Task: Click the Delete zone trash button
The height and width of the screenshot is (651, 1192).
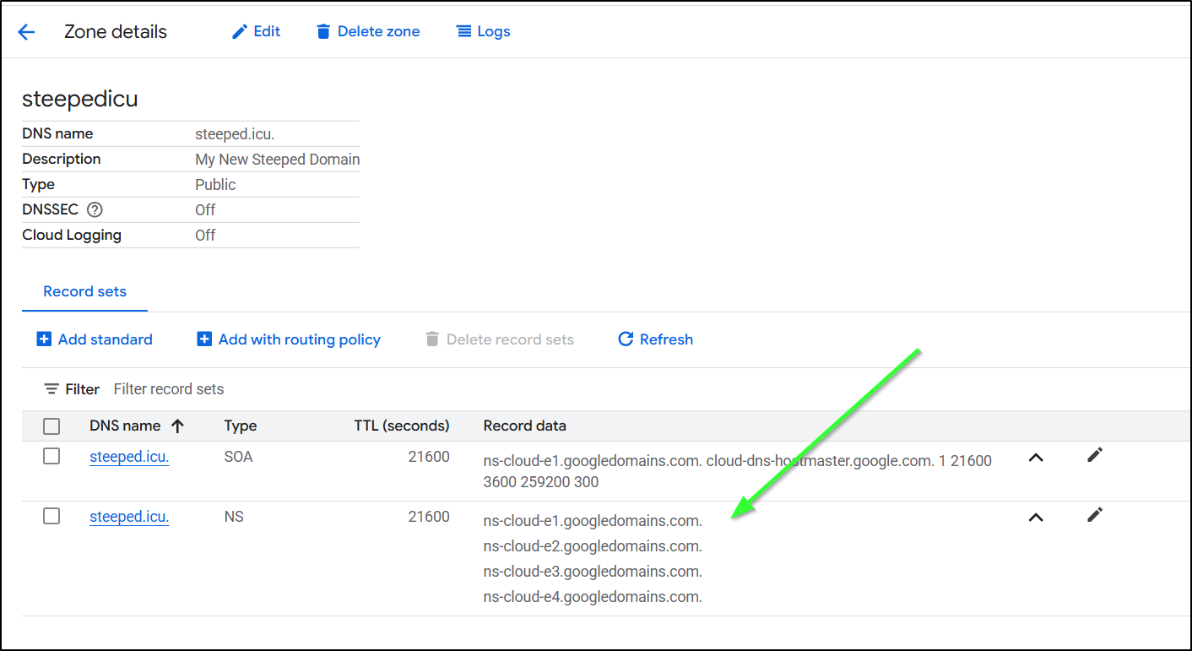Action: (368, 31)
